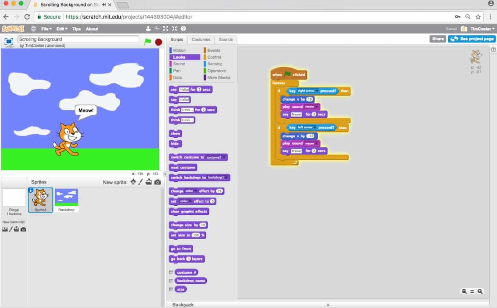The height and width of the screenshot is (308, 497).
Task: Reset the scripts area zoom
Action: pos(472,291)
